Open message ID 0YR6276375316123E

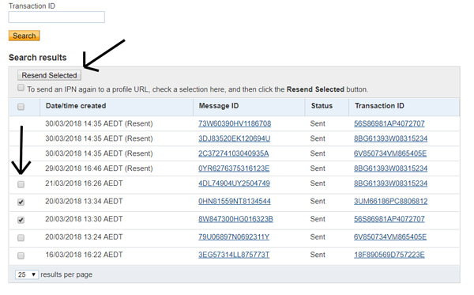[x=234, y=168]
